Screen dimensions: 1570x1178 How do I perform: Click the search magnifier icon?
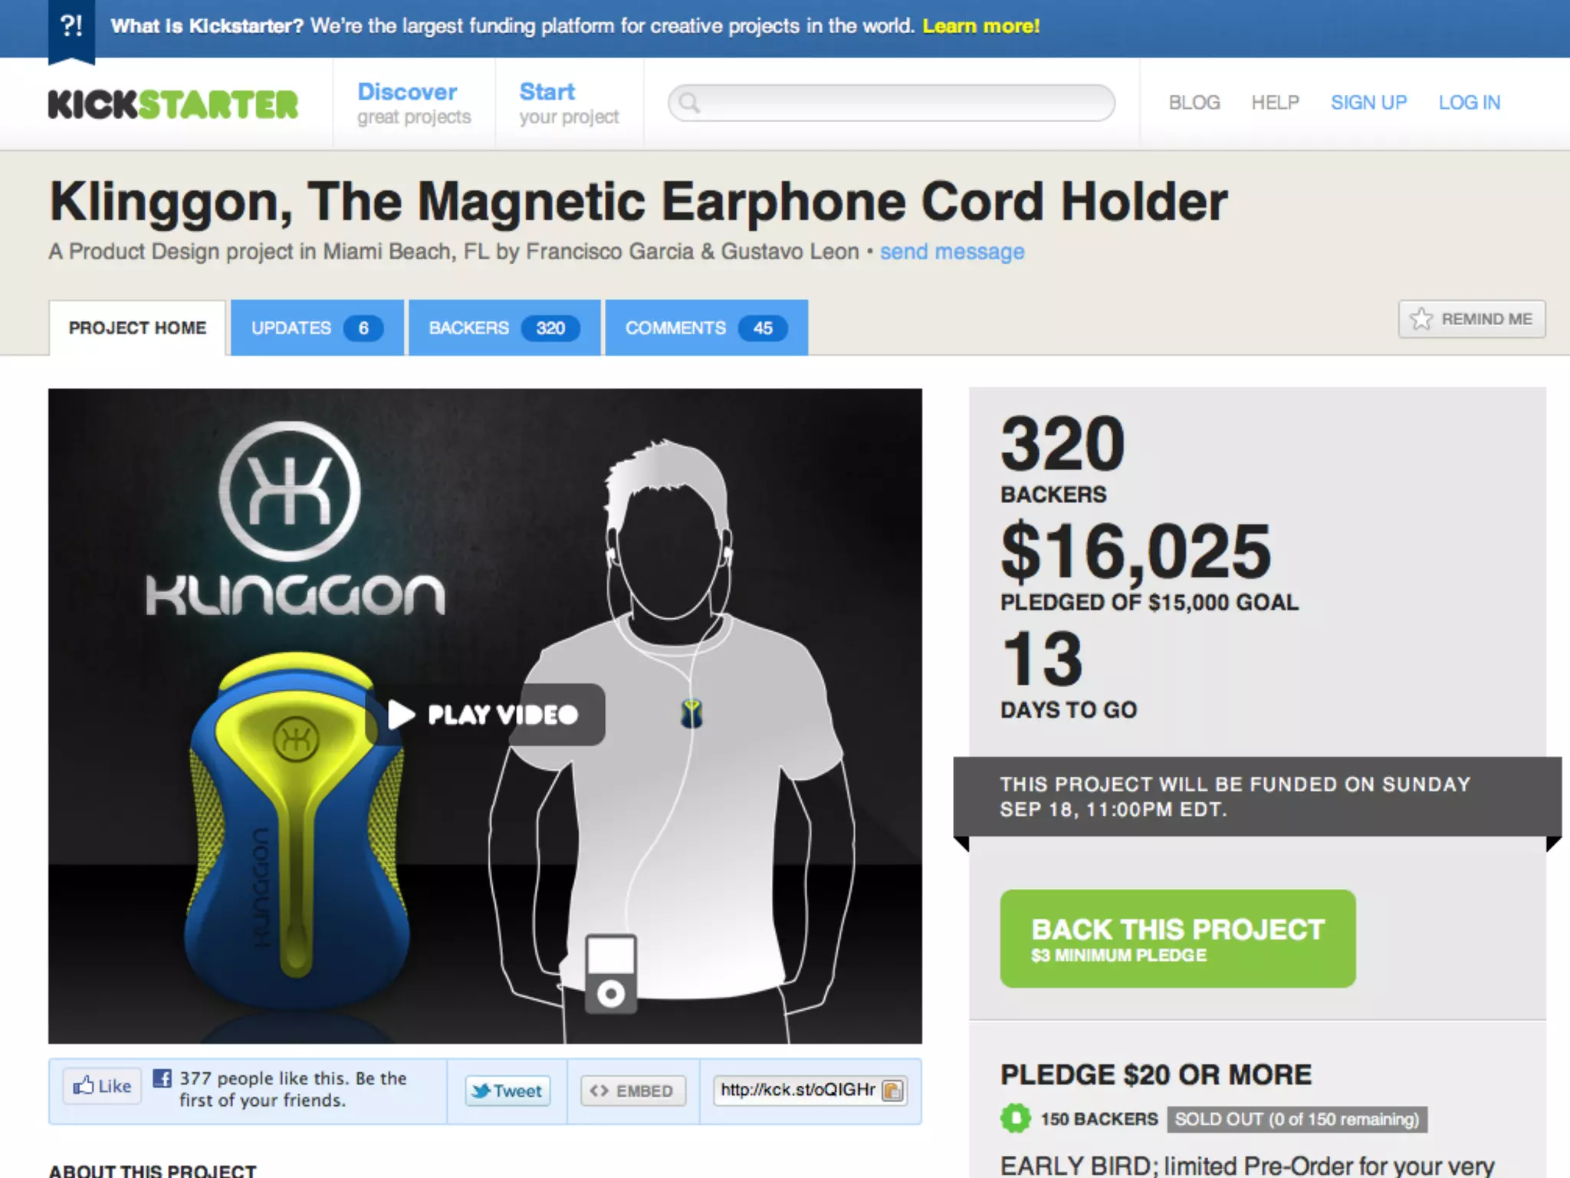[x=689, y=103]
